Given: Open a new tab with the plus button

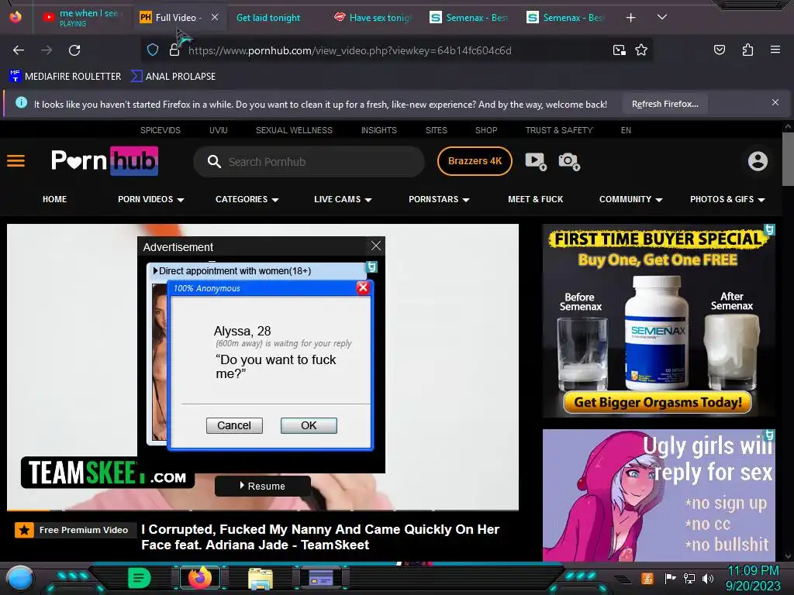Looking at the screenshot, I should (630, 18).
